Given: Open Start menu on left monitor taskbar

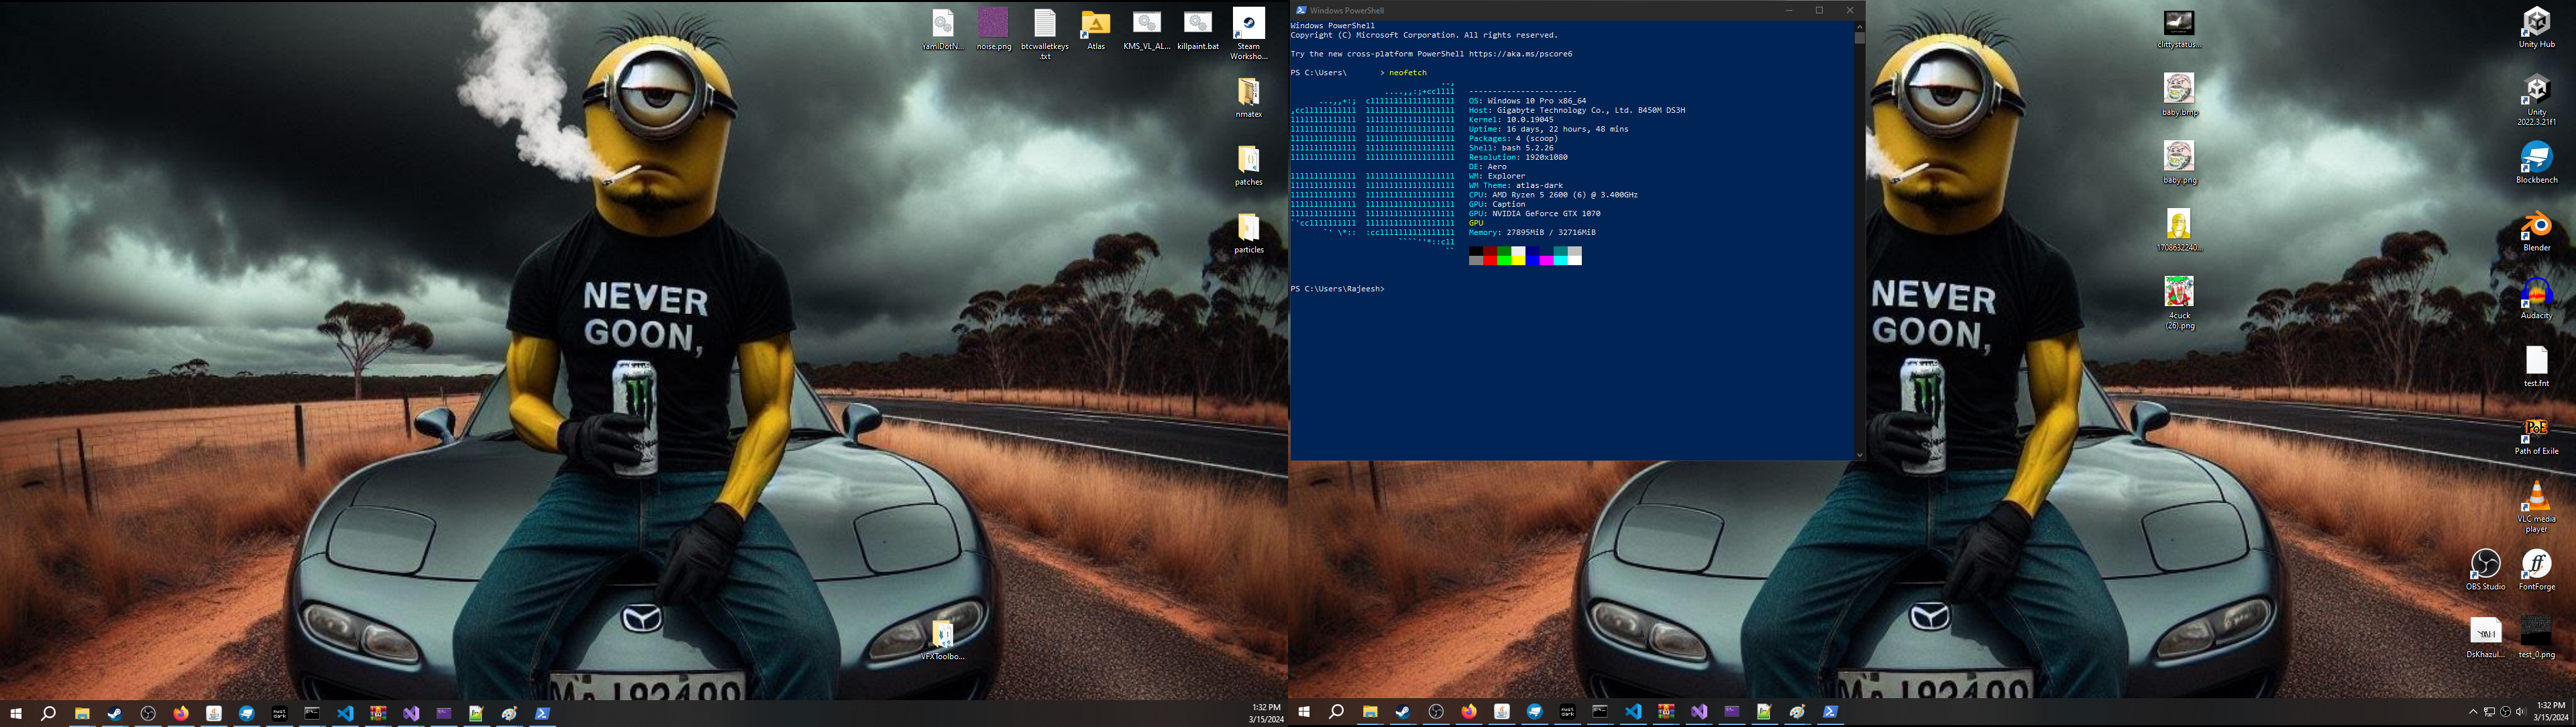Looking at the screenshot, I should click(16, 713).
